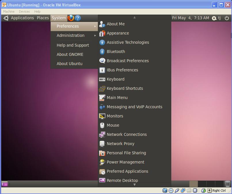Click the blue help question mark icon

pyautogui.click(x=77, y=18)
